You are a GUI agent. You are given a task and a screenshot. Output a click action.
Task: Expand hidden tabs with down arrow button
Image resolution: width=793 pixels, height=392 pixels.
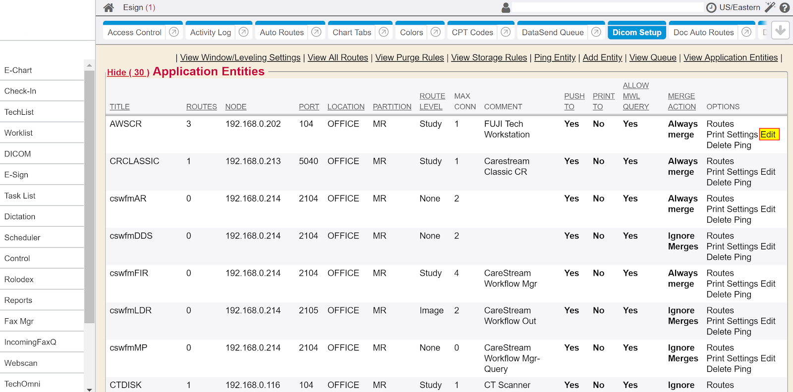click(x=780, y=30)
